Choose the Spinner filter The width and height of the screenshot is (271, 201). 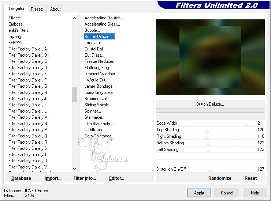pos(93,111)
